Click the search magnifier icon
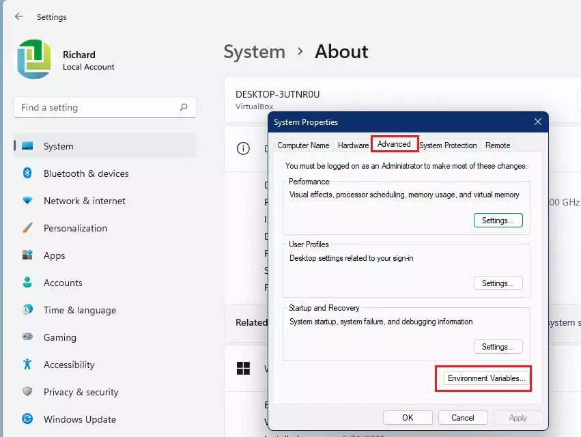Screen dimensions: 581x437 [x=184, y=107]
